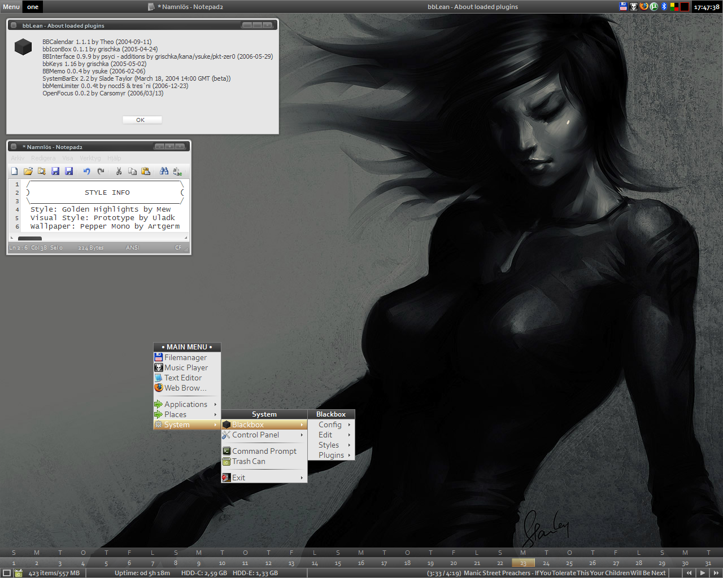Click the Bluetooth tray icon
Screen dimensions: 723x578
664,7
